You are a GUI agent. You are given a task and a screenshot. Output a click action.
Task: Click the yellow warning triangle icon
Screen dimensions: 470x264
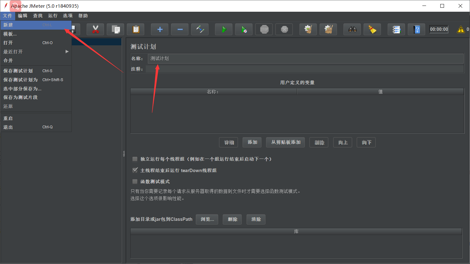[461, 29]
